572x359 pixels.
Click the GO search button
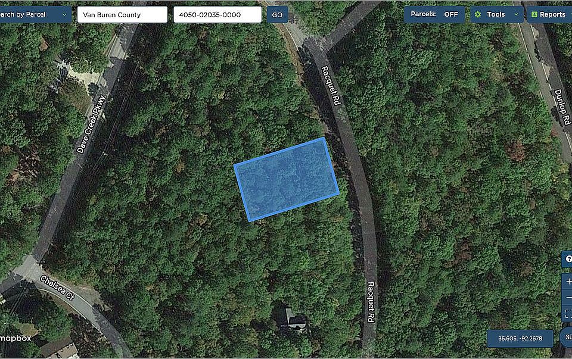(277, 15)
